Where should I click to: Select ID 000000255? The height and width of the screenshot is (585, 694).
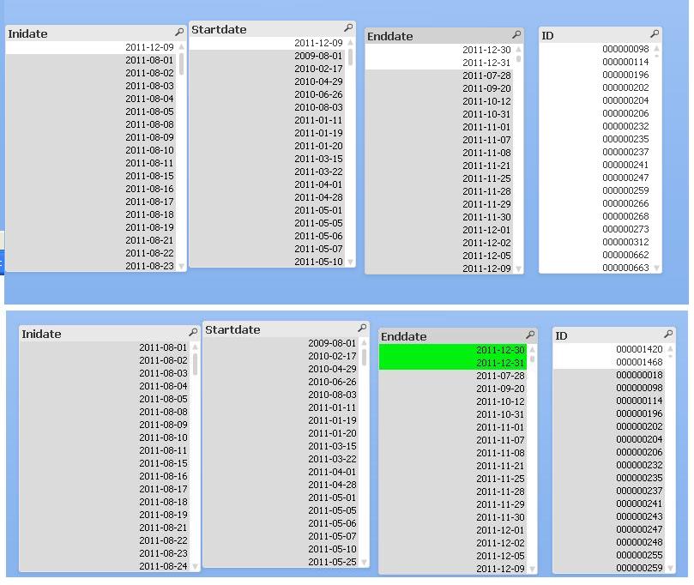[610, 555]
